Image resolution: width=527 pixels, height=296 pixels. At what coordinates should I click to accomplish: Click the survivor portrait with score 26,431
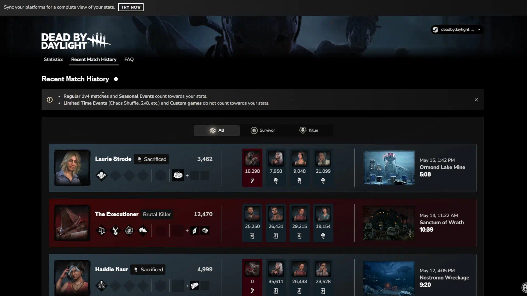[276, 214]
